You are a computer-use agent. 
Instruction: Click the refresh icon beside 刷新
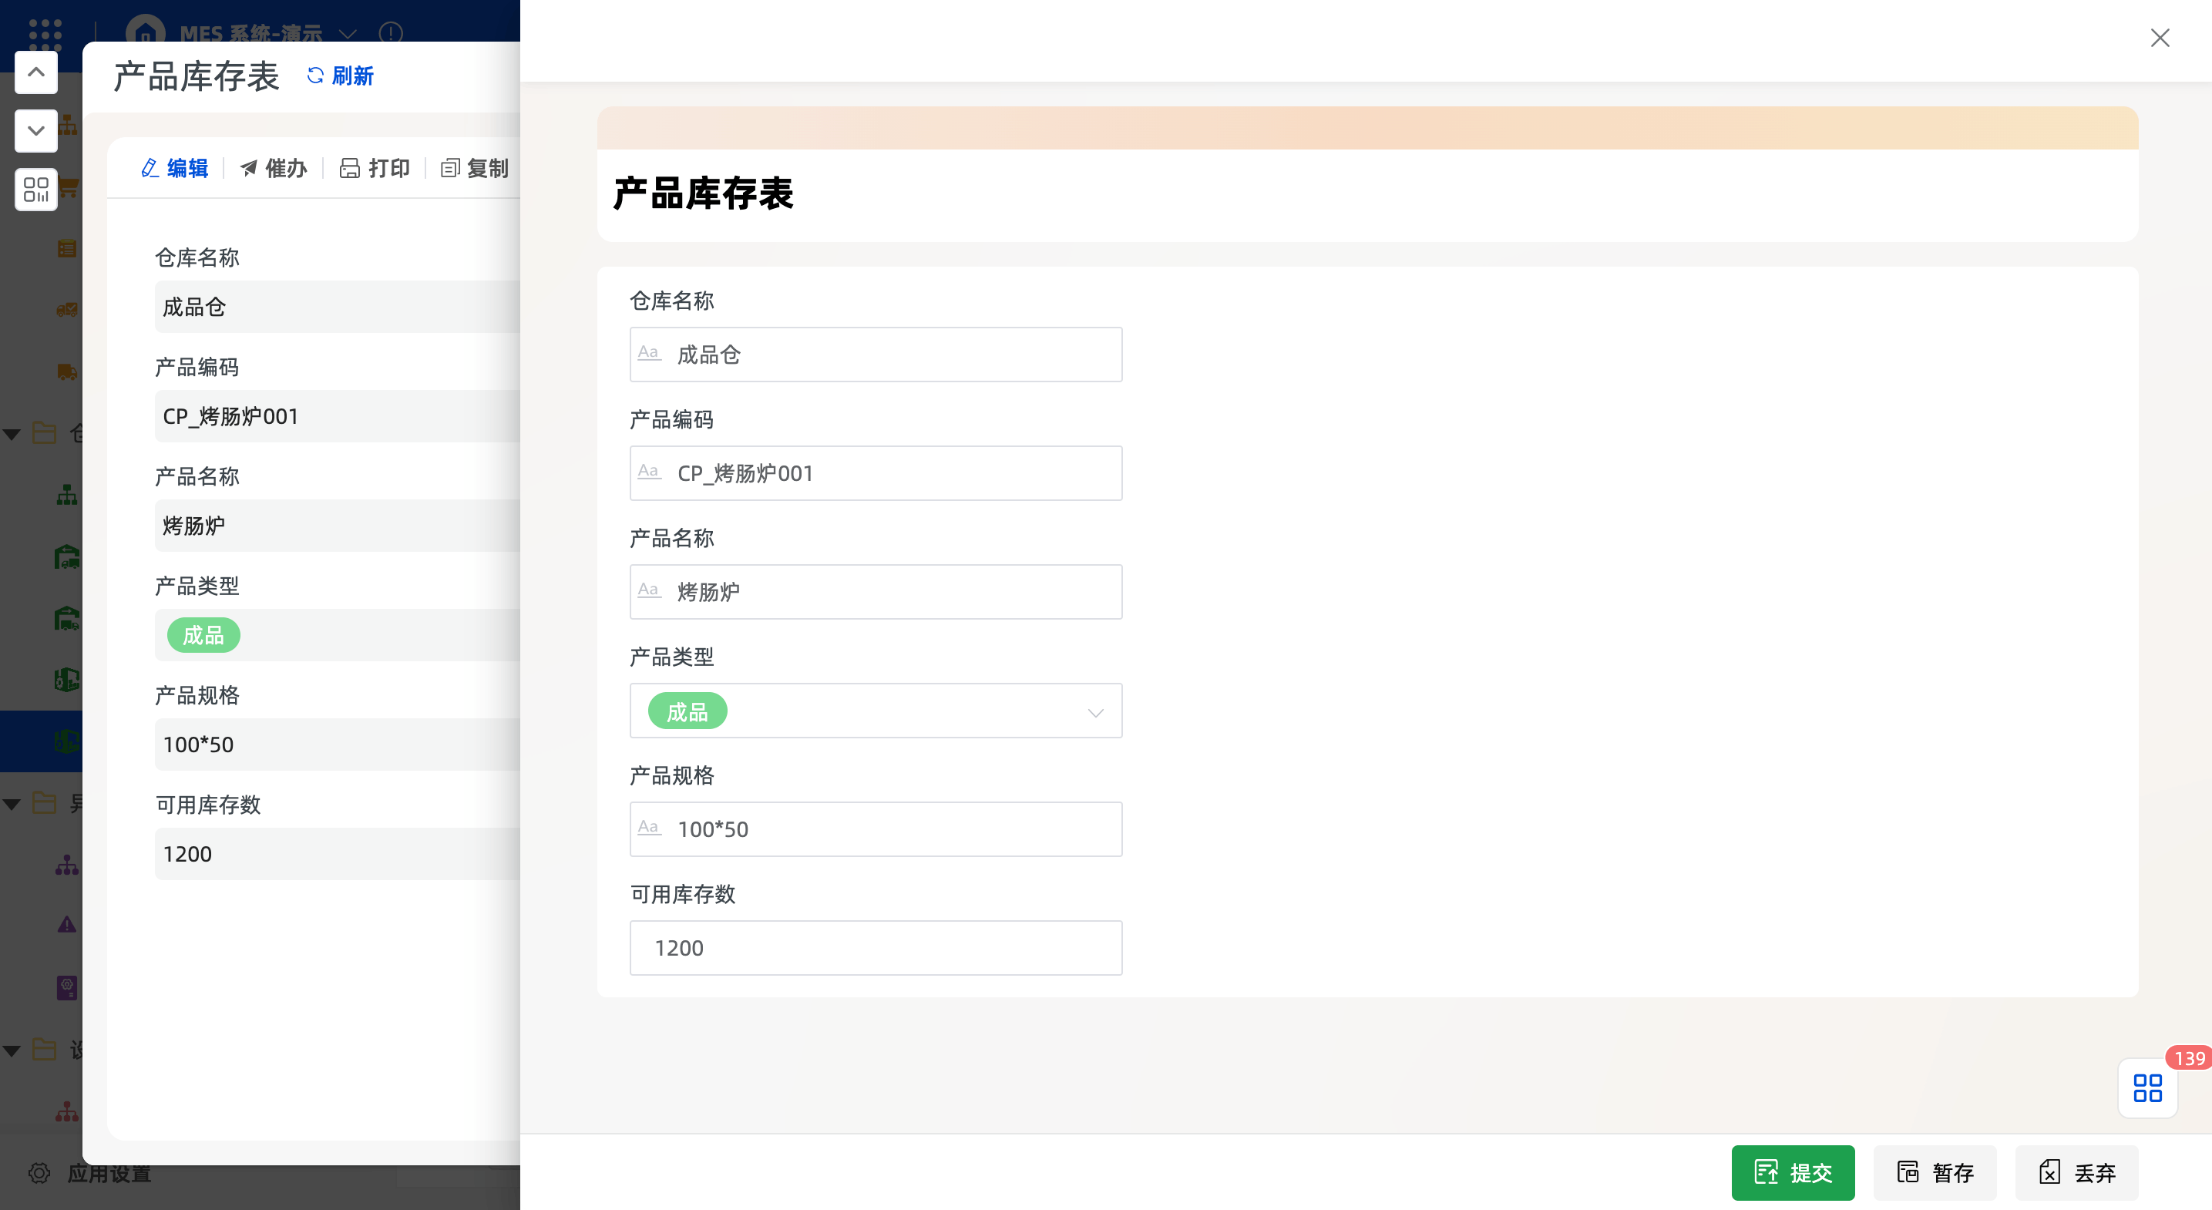point(315,76)
